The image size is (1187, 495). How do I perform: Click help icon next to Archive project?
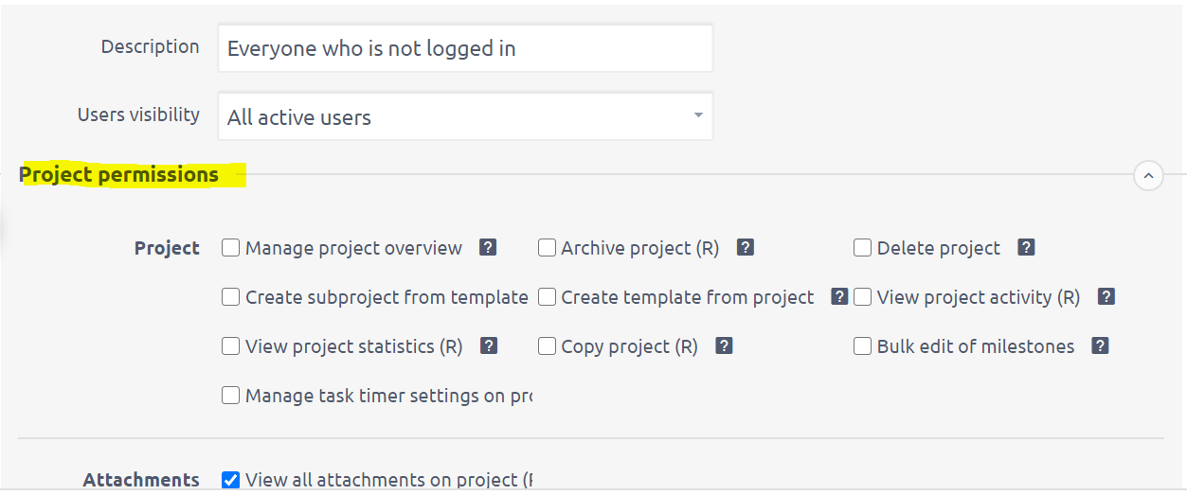(746, 248)
